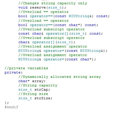Click the operator== with const char* parameter
The height and width of the screenshot is (113, 118).
(58, 25)
